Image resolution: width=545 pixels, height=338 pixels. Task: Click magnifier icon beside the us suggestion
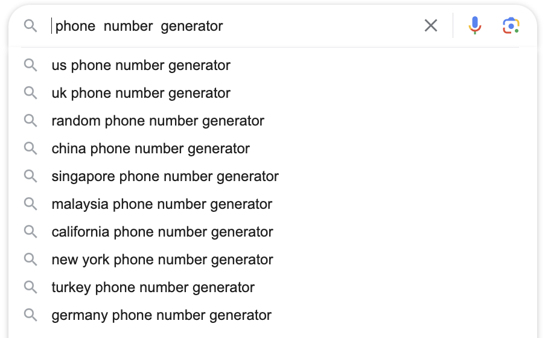pos(30,65)
